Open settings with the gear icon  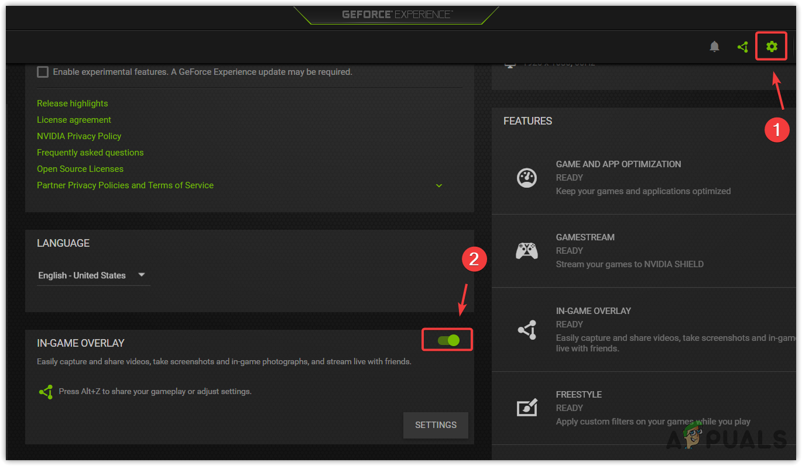pyautogui.click(x=772, y=46)
